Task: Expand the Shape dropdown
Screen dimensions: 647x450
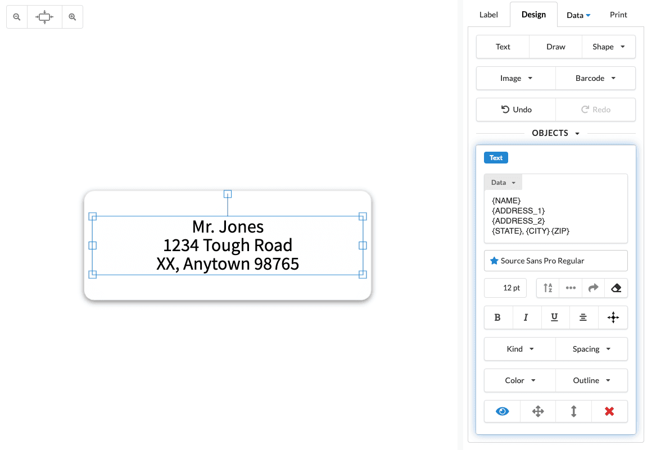Action: click(x=608, y=47)
